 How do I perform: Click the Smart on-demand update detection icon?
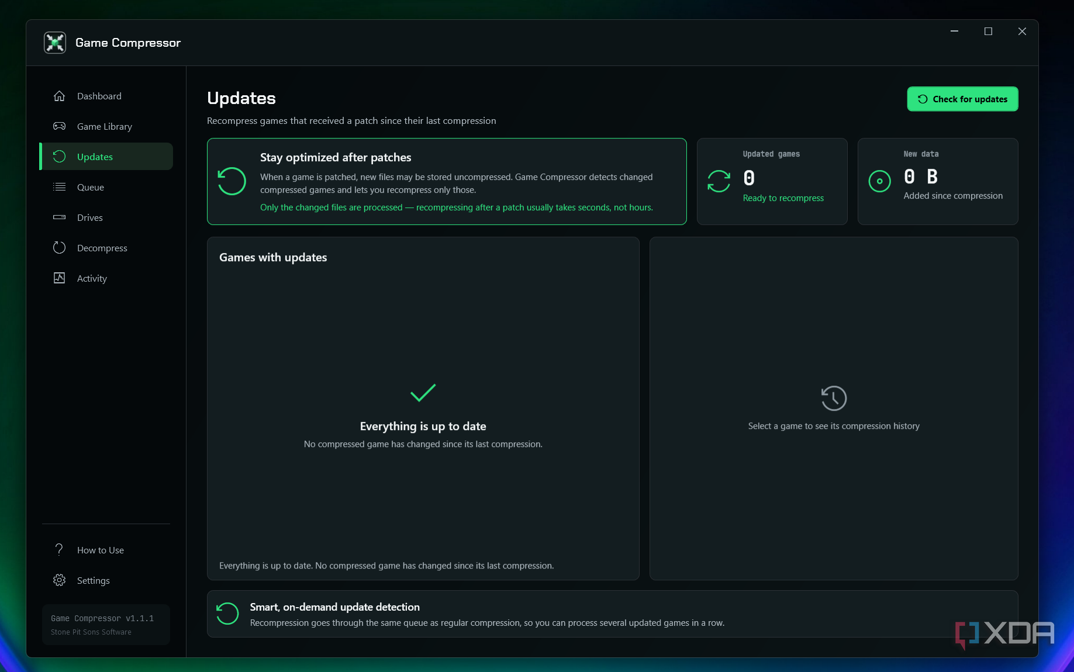(227, 614)
